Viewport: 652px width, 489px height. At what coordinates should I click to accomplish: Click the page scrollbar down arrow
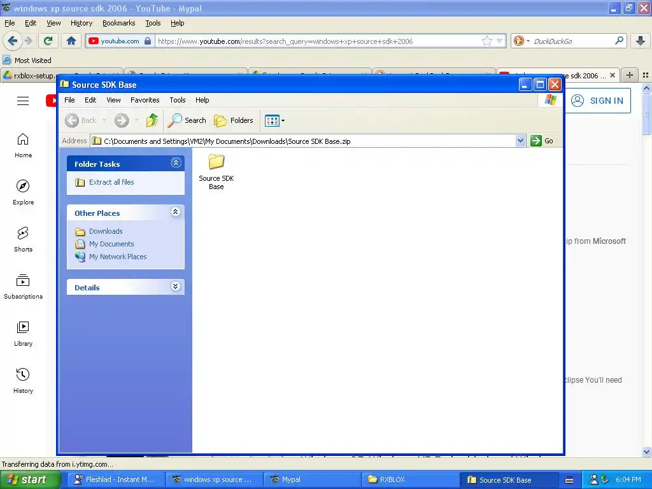coord(646,451)
